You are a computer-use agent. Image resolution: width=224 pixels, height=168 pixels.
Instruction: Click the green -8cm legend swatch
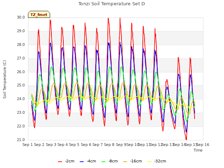(x=104, y=162)
